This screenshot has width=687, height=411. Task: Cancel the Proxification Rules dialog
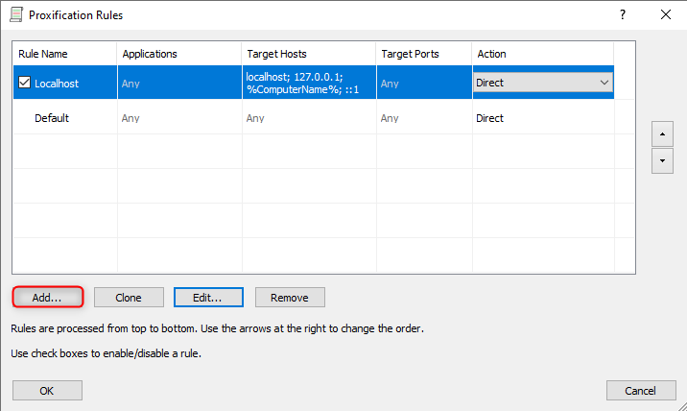(x=641, y=391)
